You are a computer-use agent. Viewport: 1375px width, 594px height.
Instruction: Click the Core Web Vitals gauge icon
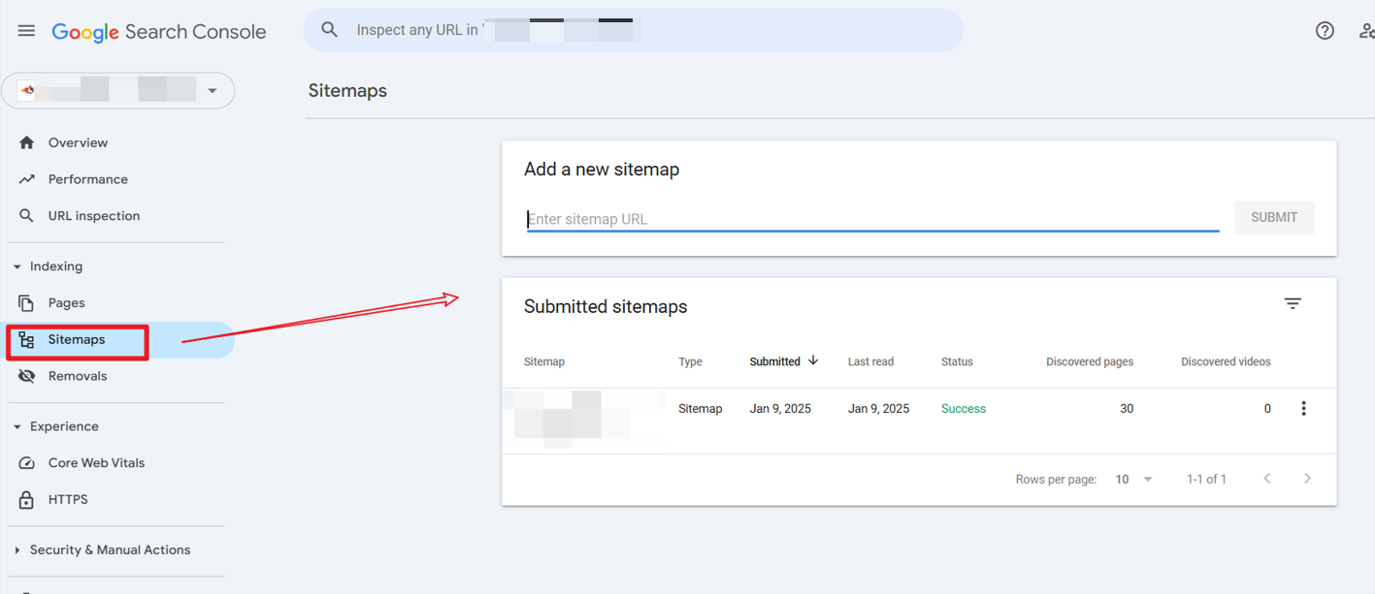click(27, 463)
